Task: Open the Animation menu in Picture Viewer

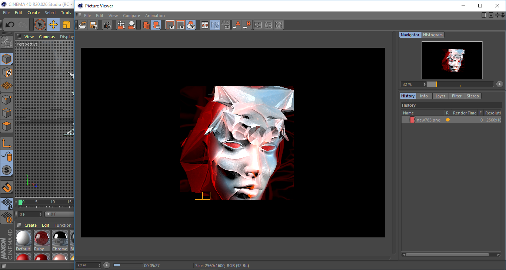Action: [155, 16]
